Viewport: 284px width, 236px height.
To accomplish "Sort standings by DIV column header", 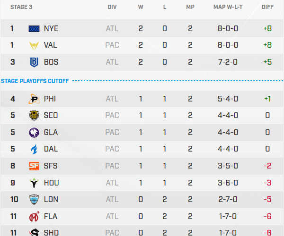I will (112, 8).
